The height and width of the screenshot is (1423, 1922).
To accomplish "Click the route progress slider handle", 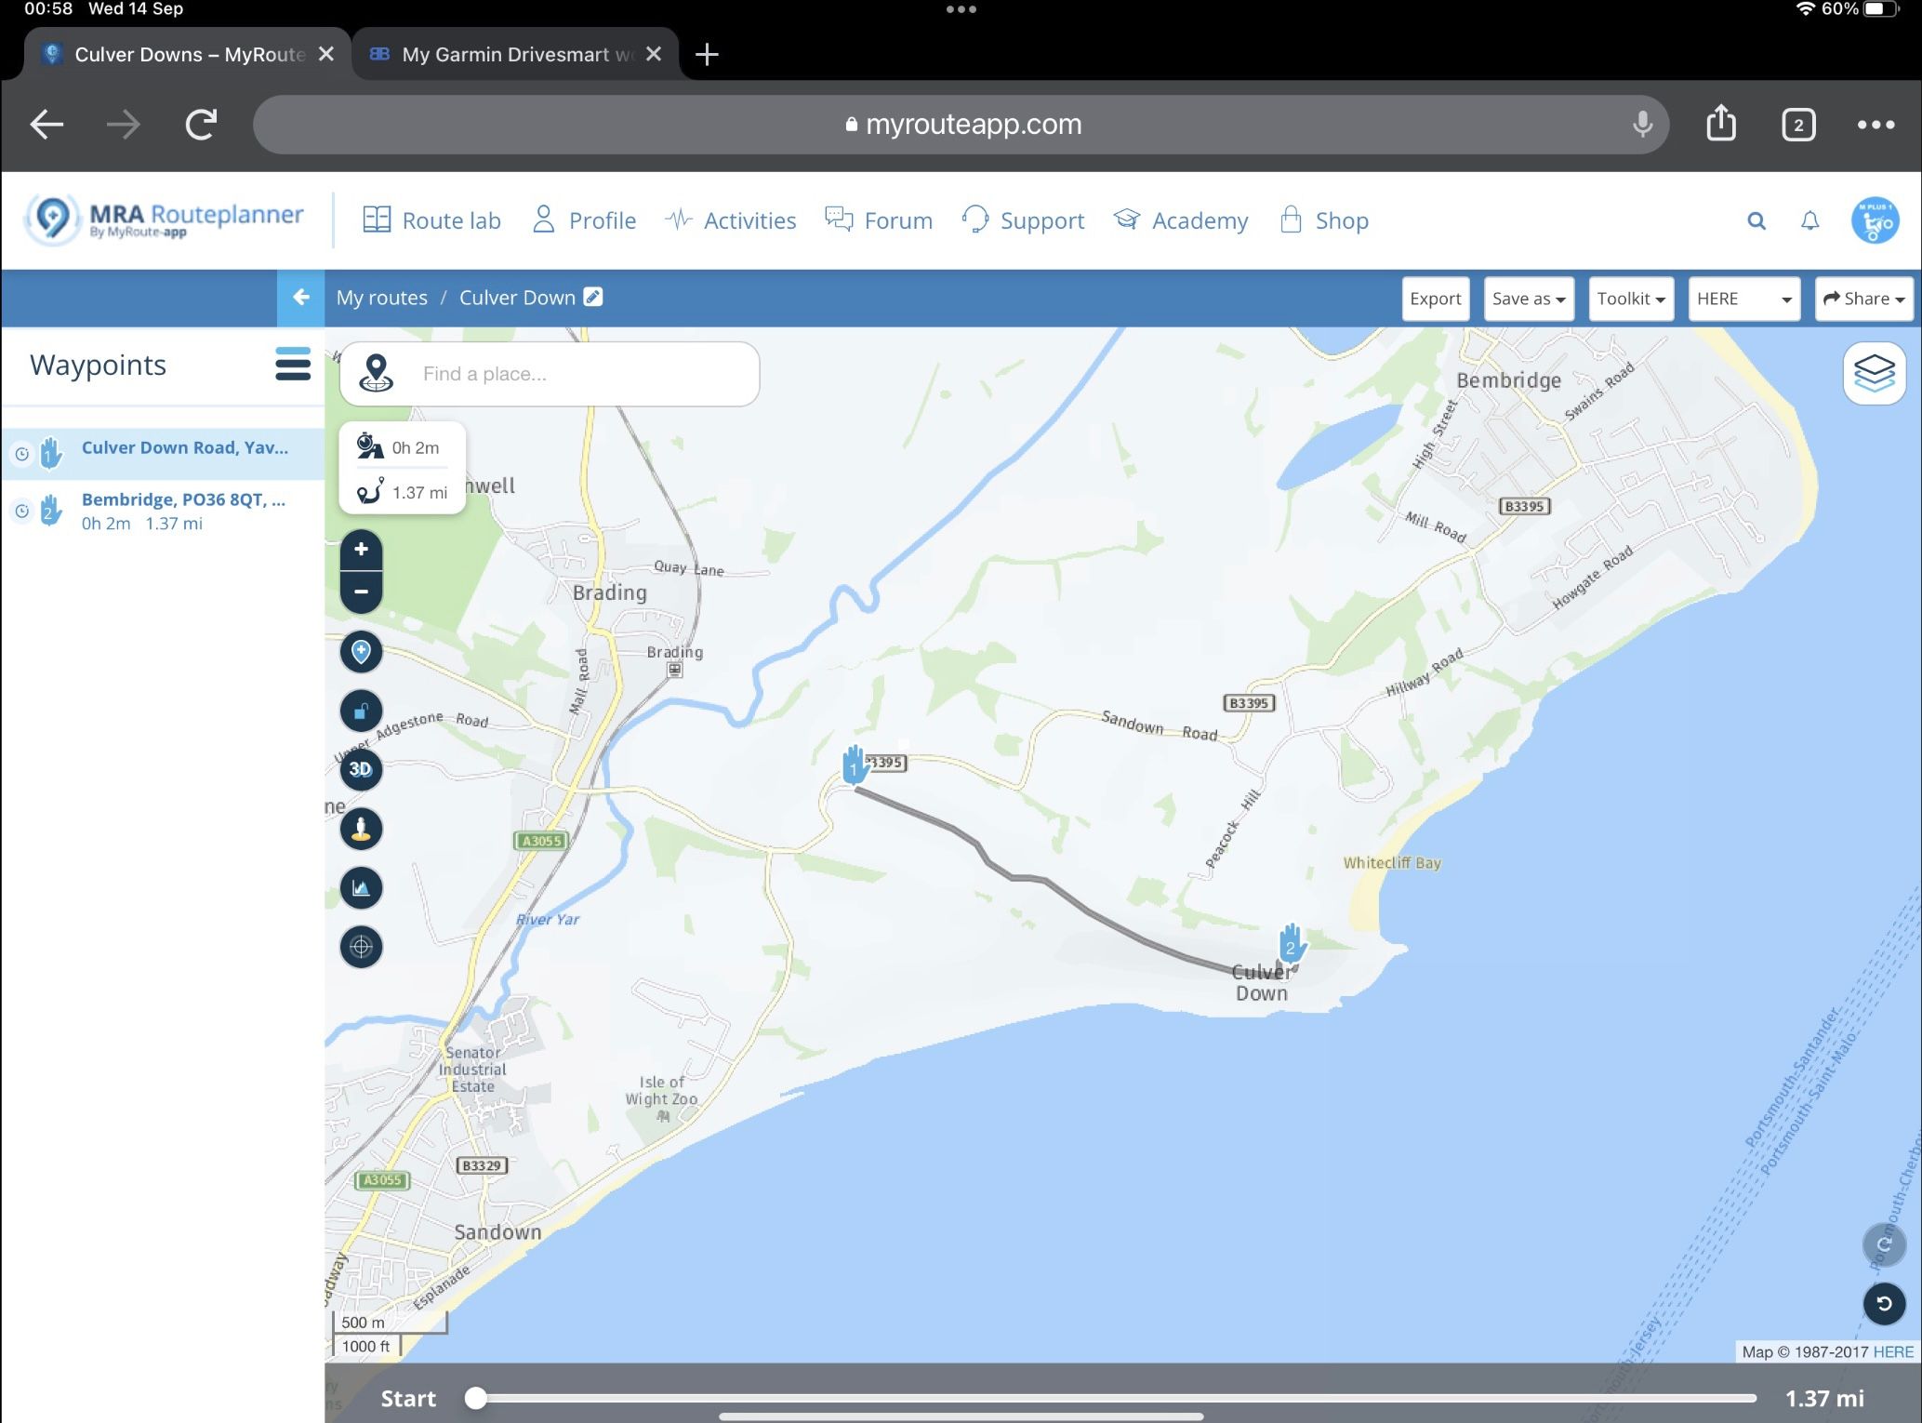I will pyautogui.click(x=475, y=1398).
